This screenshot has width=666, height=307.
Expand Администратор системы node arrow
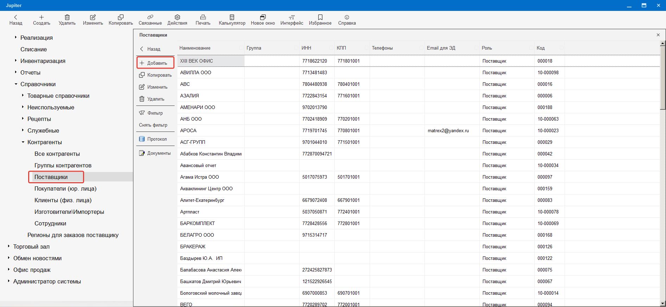coord(8,281)
